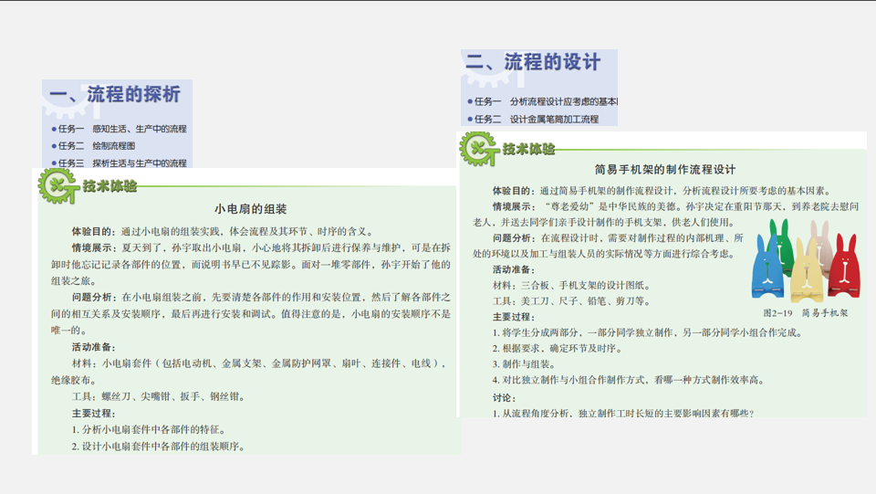The width and height of the screenshot is (876, 494).
Task: Click the 一、流程的探析 heading
Action: pyautogui.click(x=115, y=95)
